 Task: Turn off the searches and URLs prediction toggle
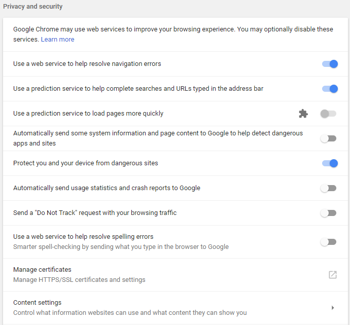click(329, 89)
